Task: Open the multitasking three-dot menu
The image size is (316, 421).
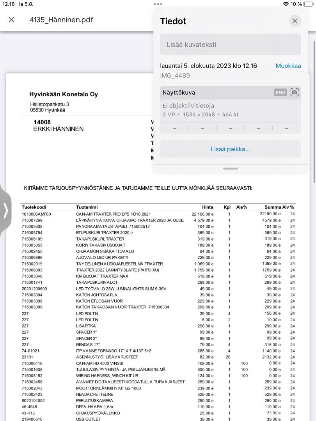Action: coord(158,4)
